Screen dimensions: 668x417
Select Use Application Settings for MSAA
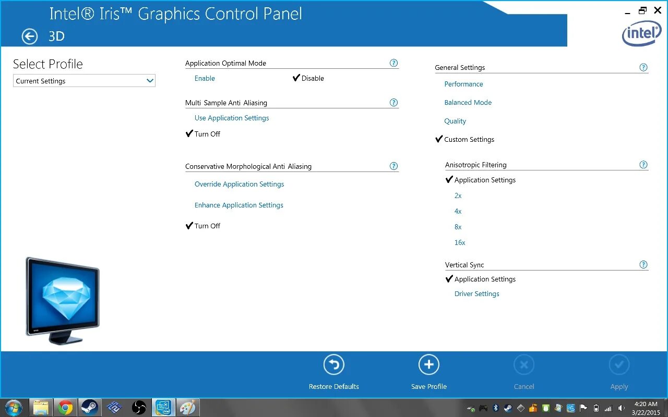pos(232,118)
